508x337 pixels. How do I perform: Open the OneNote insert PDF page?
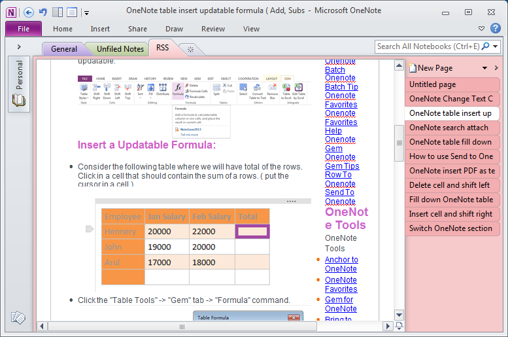click(x=452, y=171)
